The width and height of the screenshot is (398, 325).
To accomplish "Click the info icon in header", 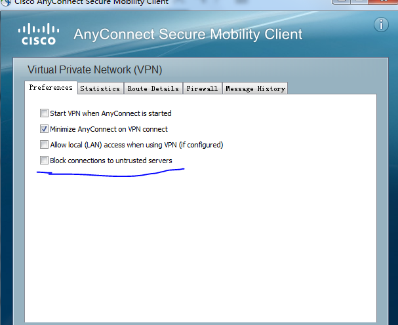I will pos(381,25).
